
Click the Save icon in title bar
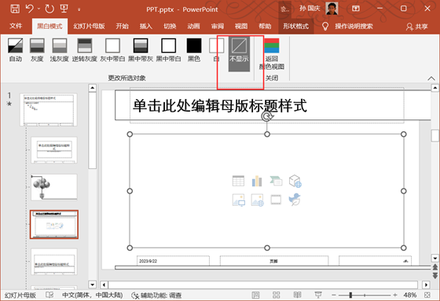(x=15, y=9)
